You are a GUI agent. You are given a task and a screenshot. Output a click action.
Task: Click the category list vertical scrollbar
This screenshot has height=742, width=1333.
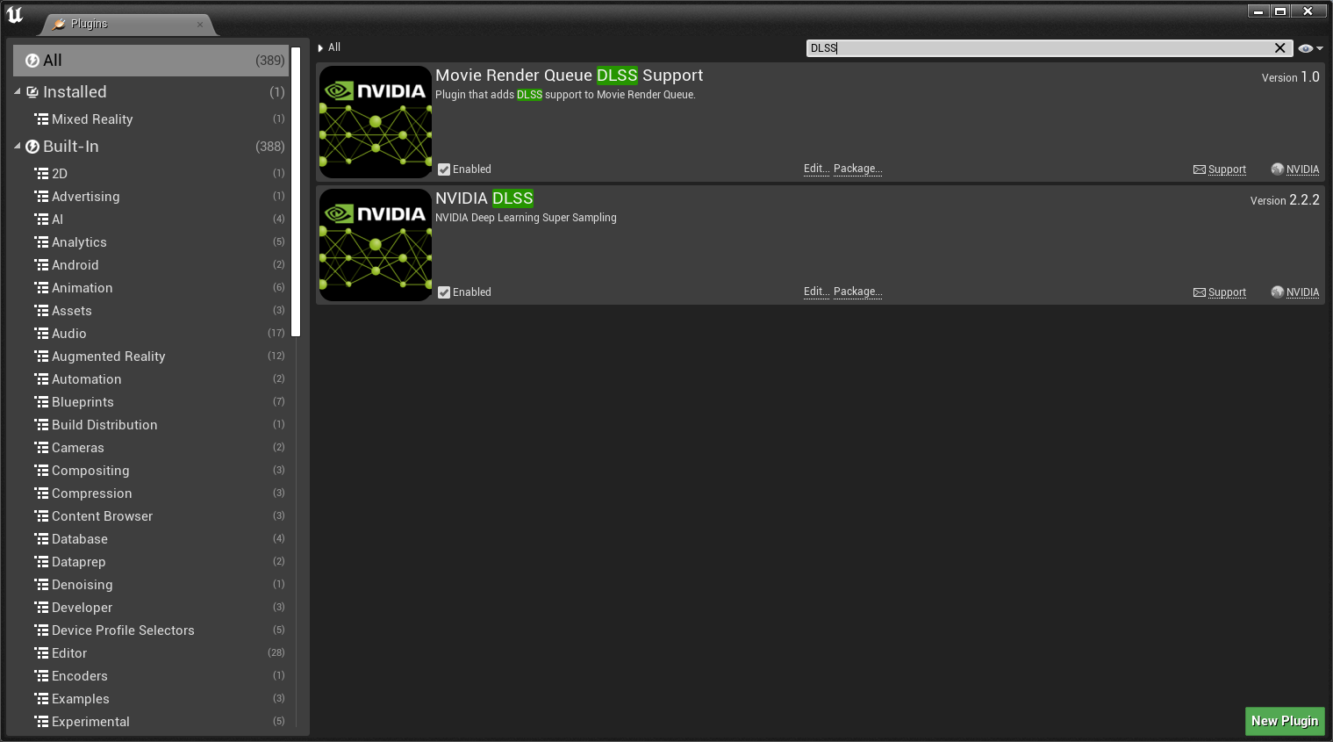pos(296,192)
